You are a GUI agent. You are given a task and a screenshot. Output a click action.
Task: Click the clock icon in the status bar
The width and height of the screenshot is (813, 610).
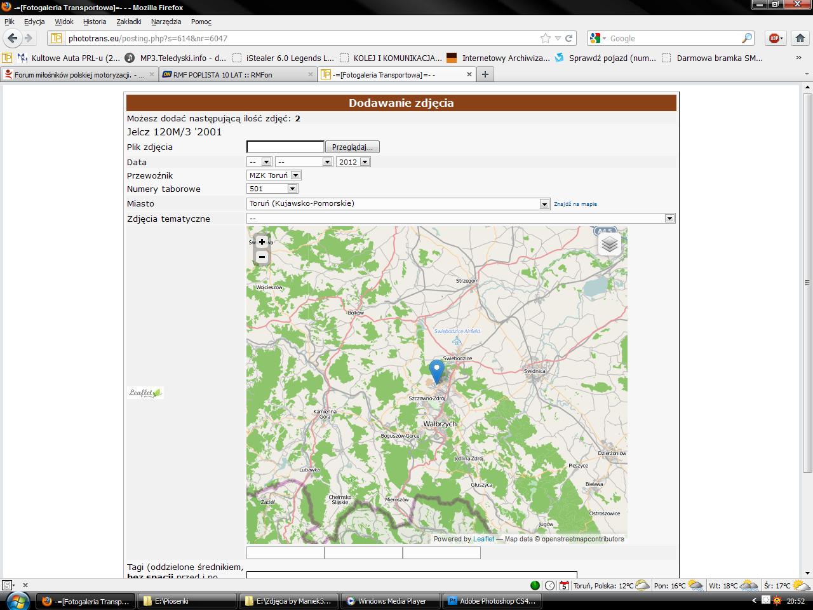pyautogui.click(x=549, y=585)
